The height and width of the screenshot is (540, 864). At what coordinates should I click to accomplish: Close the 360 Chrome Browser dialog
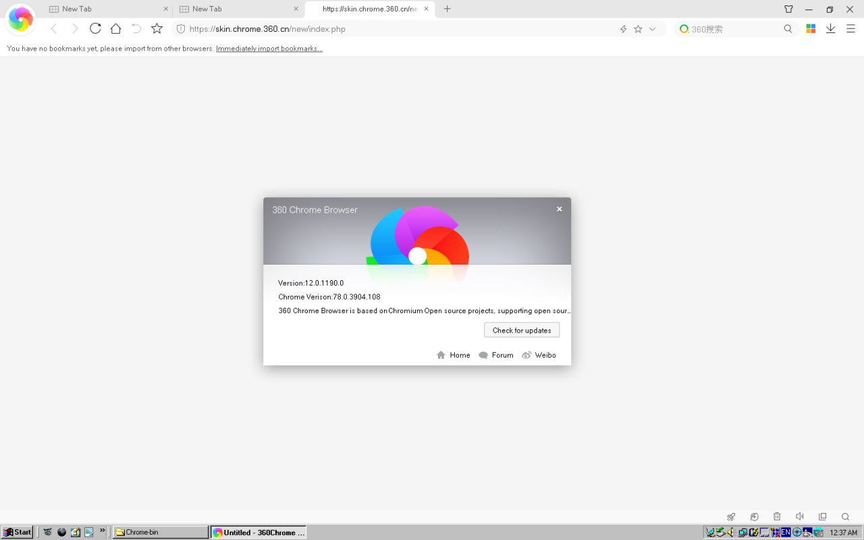point(559,209)
